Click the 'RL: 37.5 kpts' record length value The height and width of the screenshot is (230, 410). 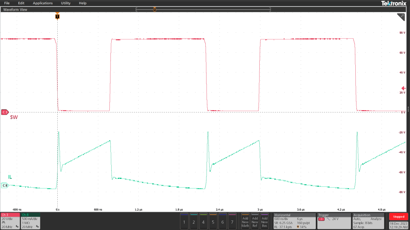click(283, 227)
